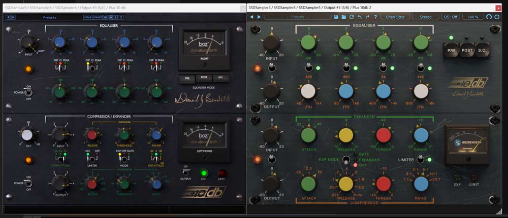Screen dimensions: 508x218
Task: Open the Chan Strip mode dropdown
Action: point(395,17)
